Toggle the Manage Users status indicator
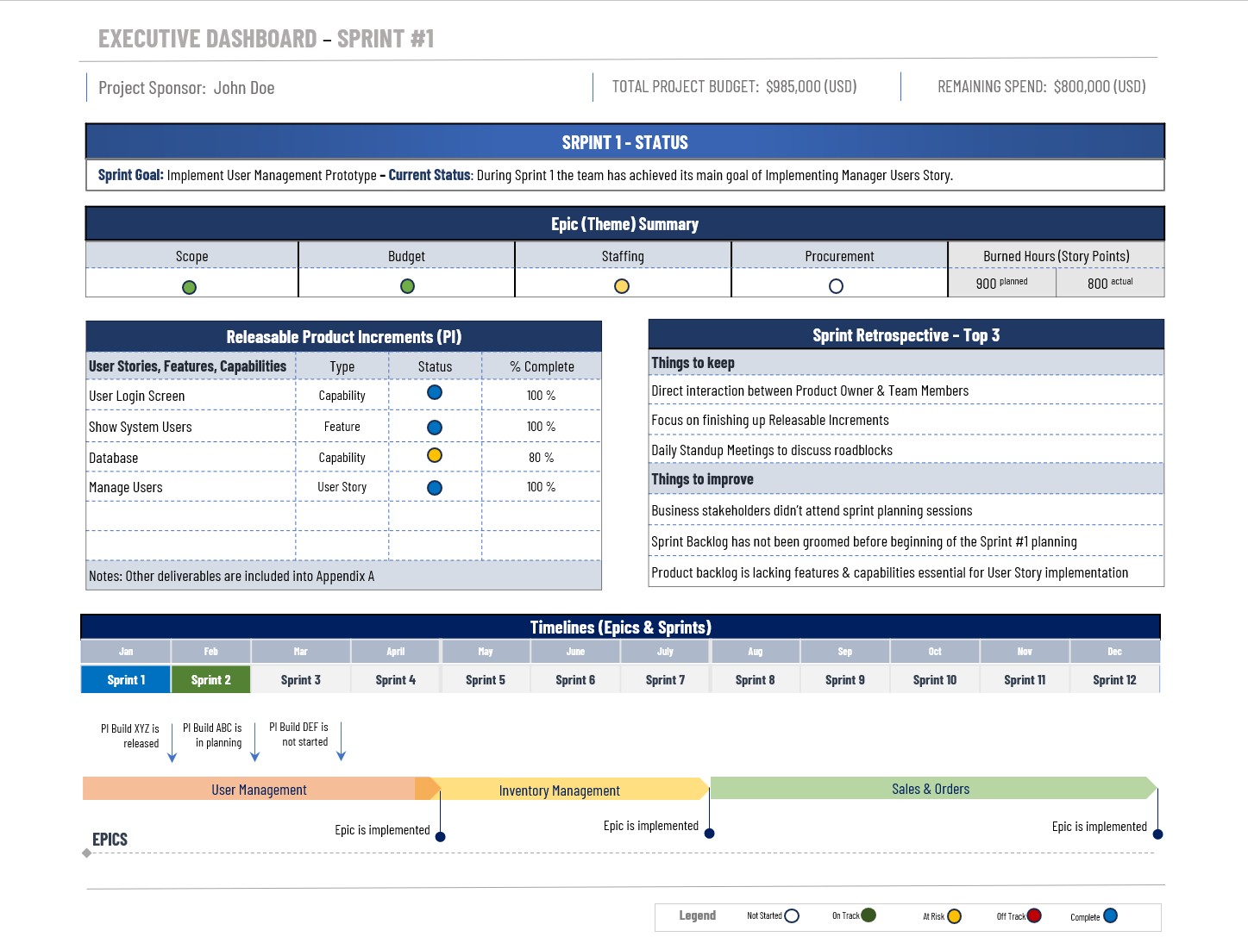 point(435,487)
